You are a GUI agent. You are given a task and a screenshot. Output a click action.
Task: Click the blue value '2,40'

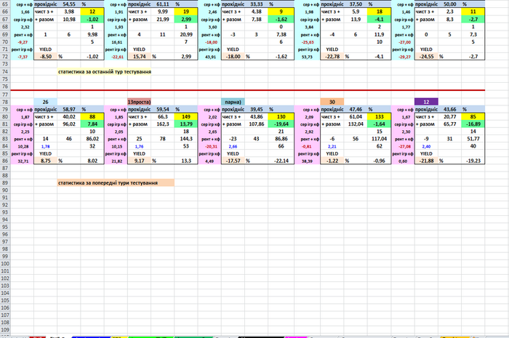(x=426, y=146)
